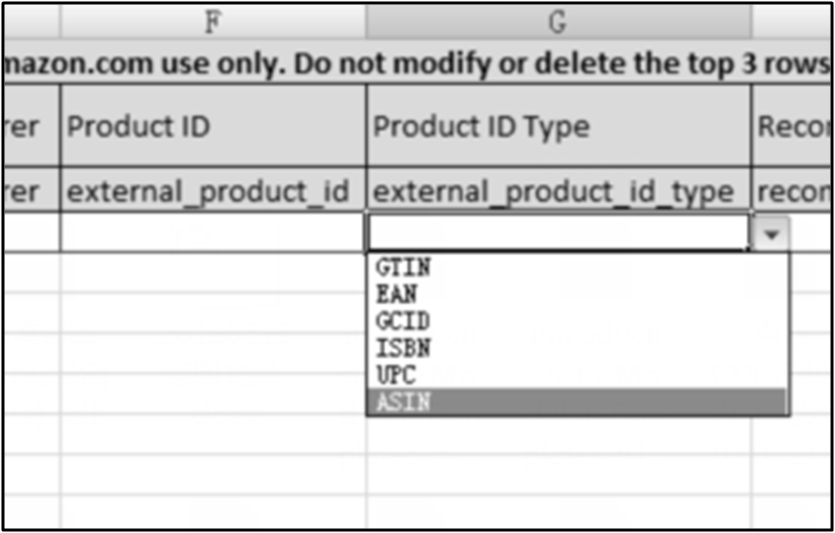Pick the GCID option

click(403, 321)
